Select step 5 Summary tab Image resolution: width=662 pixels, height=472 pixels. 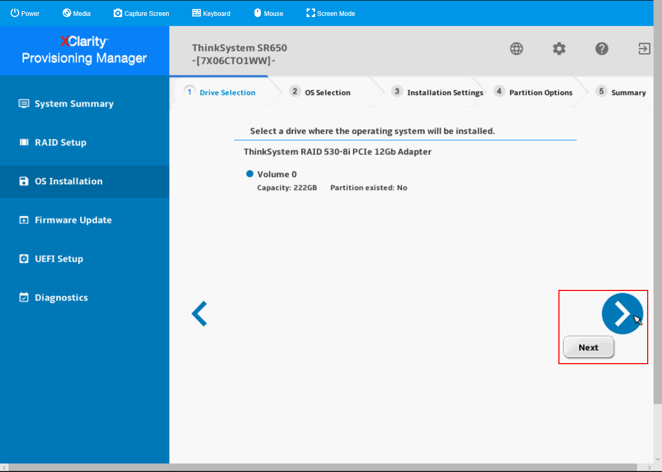[x=621, y=92]
